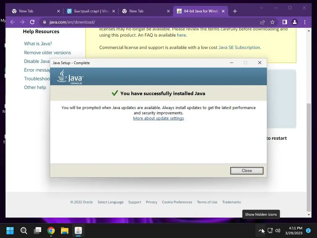The image size is (317, 238).
Task: Click Select Language in footer
Action: point(111,202)
